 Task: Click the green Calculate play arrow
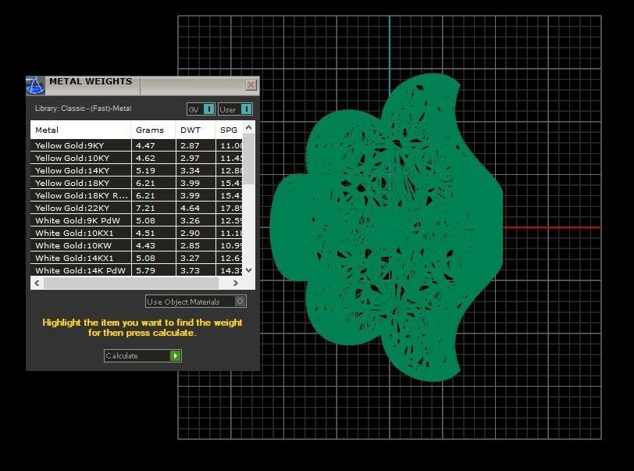coord(175,355)
